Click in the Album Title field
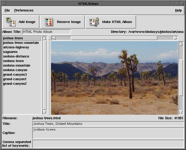 pyautogui.click(x=46, y=32)
